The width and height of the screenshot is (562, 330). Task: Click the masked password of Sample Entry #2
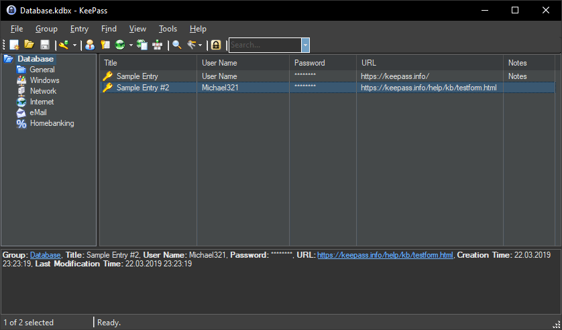pos(305,87)
